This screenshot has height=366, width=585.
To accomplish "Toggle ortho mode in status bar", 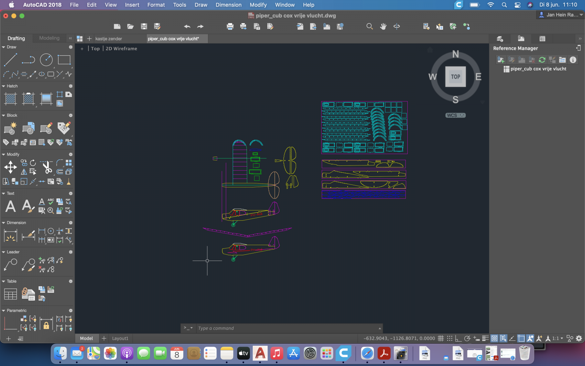I will pyautogui.click(x=458, y=339).
